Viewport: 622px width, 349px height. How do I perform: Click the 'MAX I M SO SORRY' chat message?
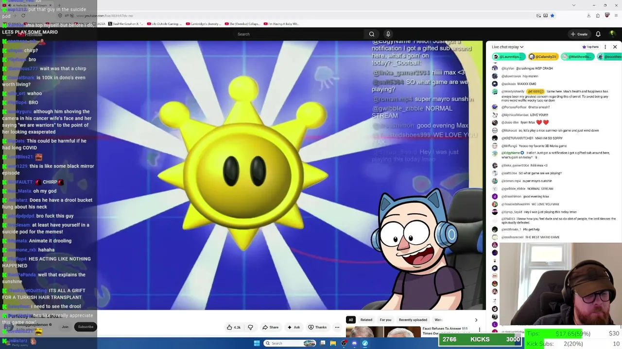[x=550, y=138]
